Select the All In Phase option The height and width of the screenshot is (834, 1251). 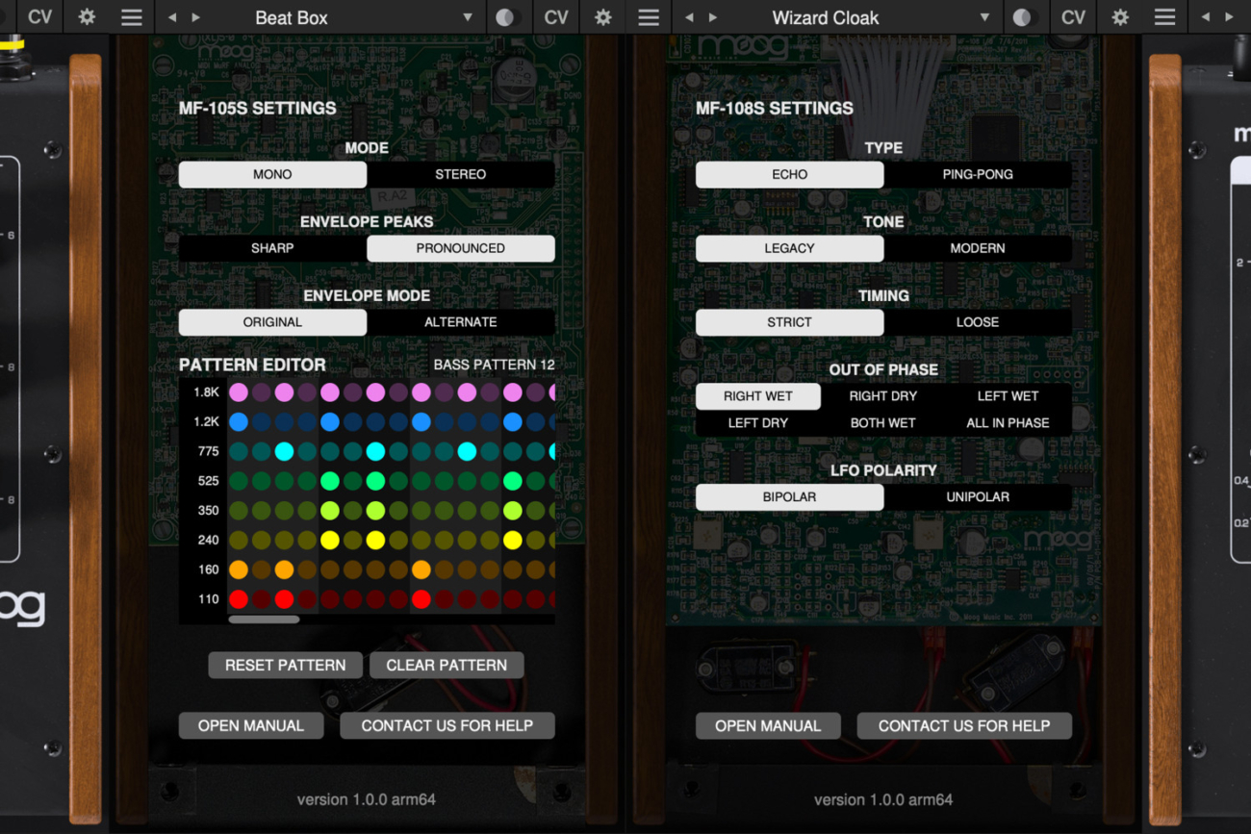tap(1008, 423)
